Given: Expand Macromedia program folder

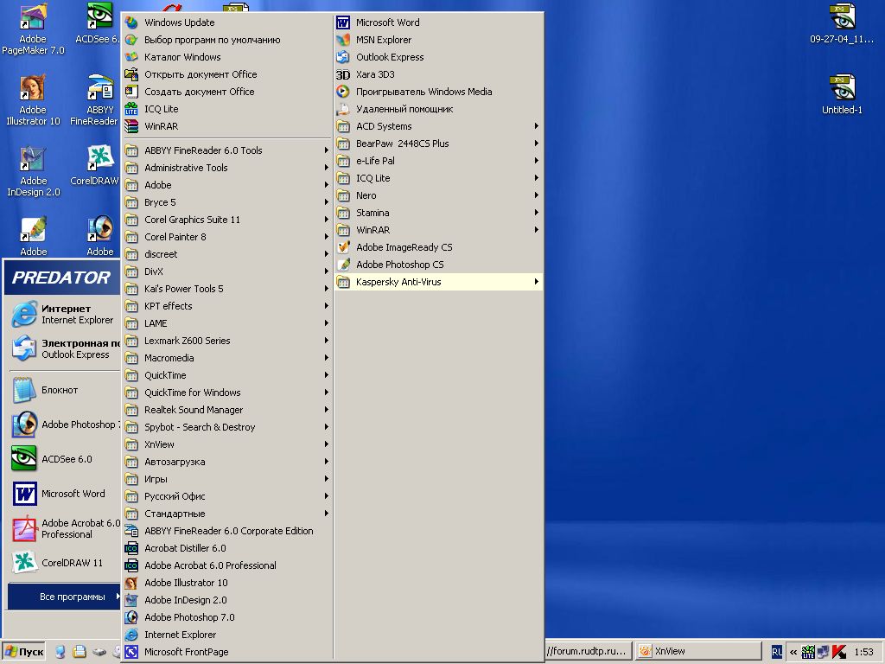Looking at the screenshot, I should tap(227, 358).
